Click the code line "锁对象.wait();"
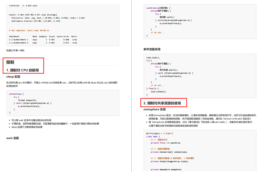 point(167,17)
